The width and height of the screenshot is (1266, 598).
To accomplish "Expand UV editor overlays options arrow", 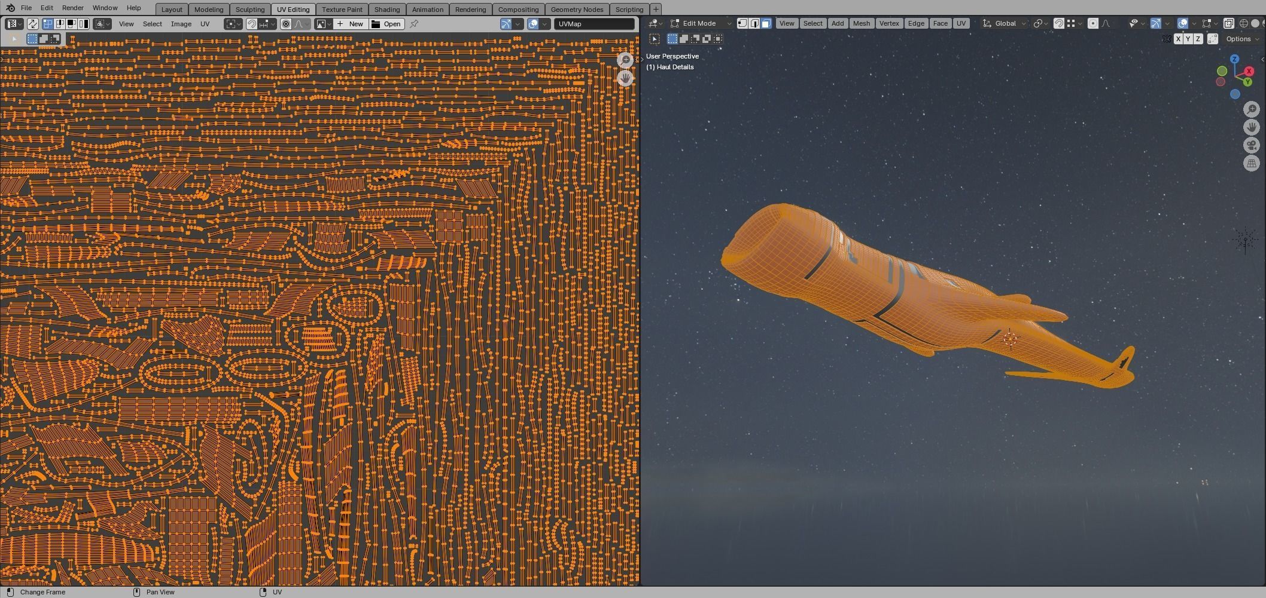I will [x=544, y=24].
